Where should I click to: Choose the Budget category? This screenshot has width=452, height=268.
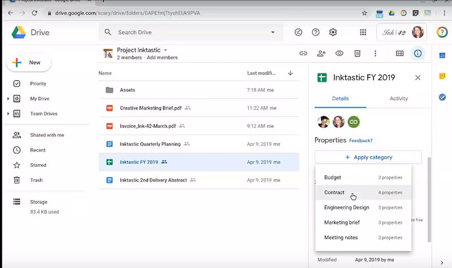[363, 178]
